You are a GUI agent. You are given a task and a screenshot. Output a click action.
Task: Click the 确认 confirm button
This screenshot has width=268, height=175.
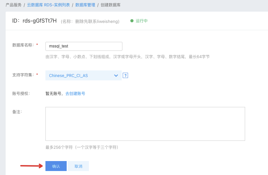(56, 166)
